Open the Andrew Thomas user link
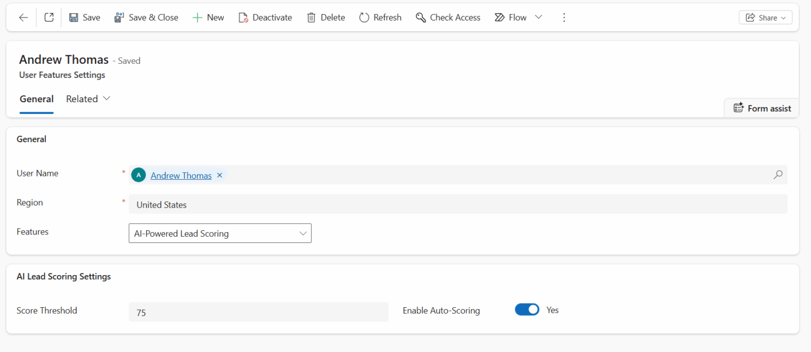The image size is (811, 352). point(181,175)
